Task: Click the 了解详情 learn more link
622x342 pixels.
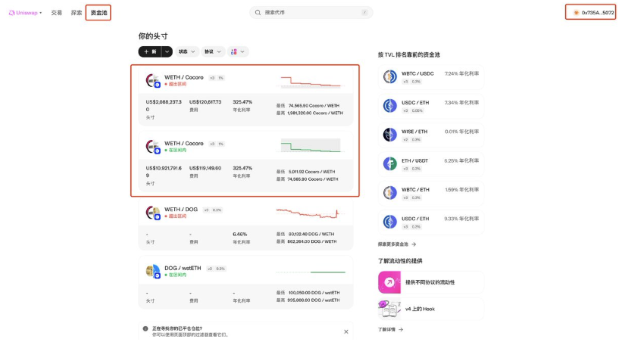Action: pos(390,330)
